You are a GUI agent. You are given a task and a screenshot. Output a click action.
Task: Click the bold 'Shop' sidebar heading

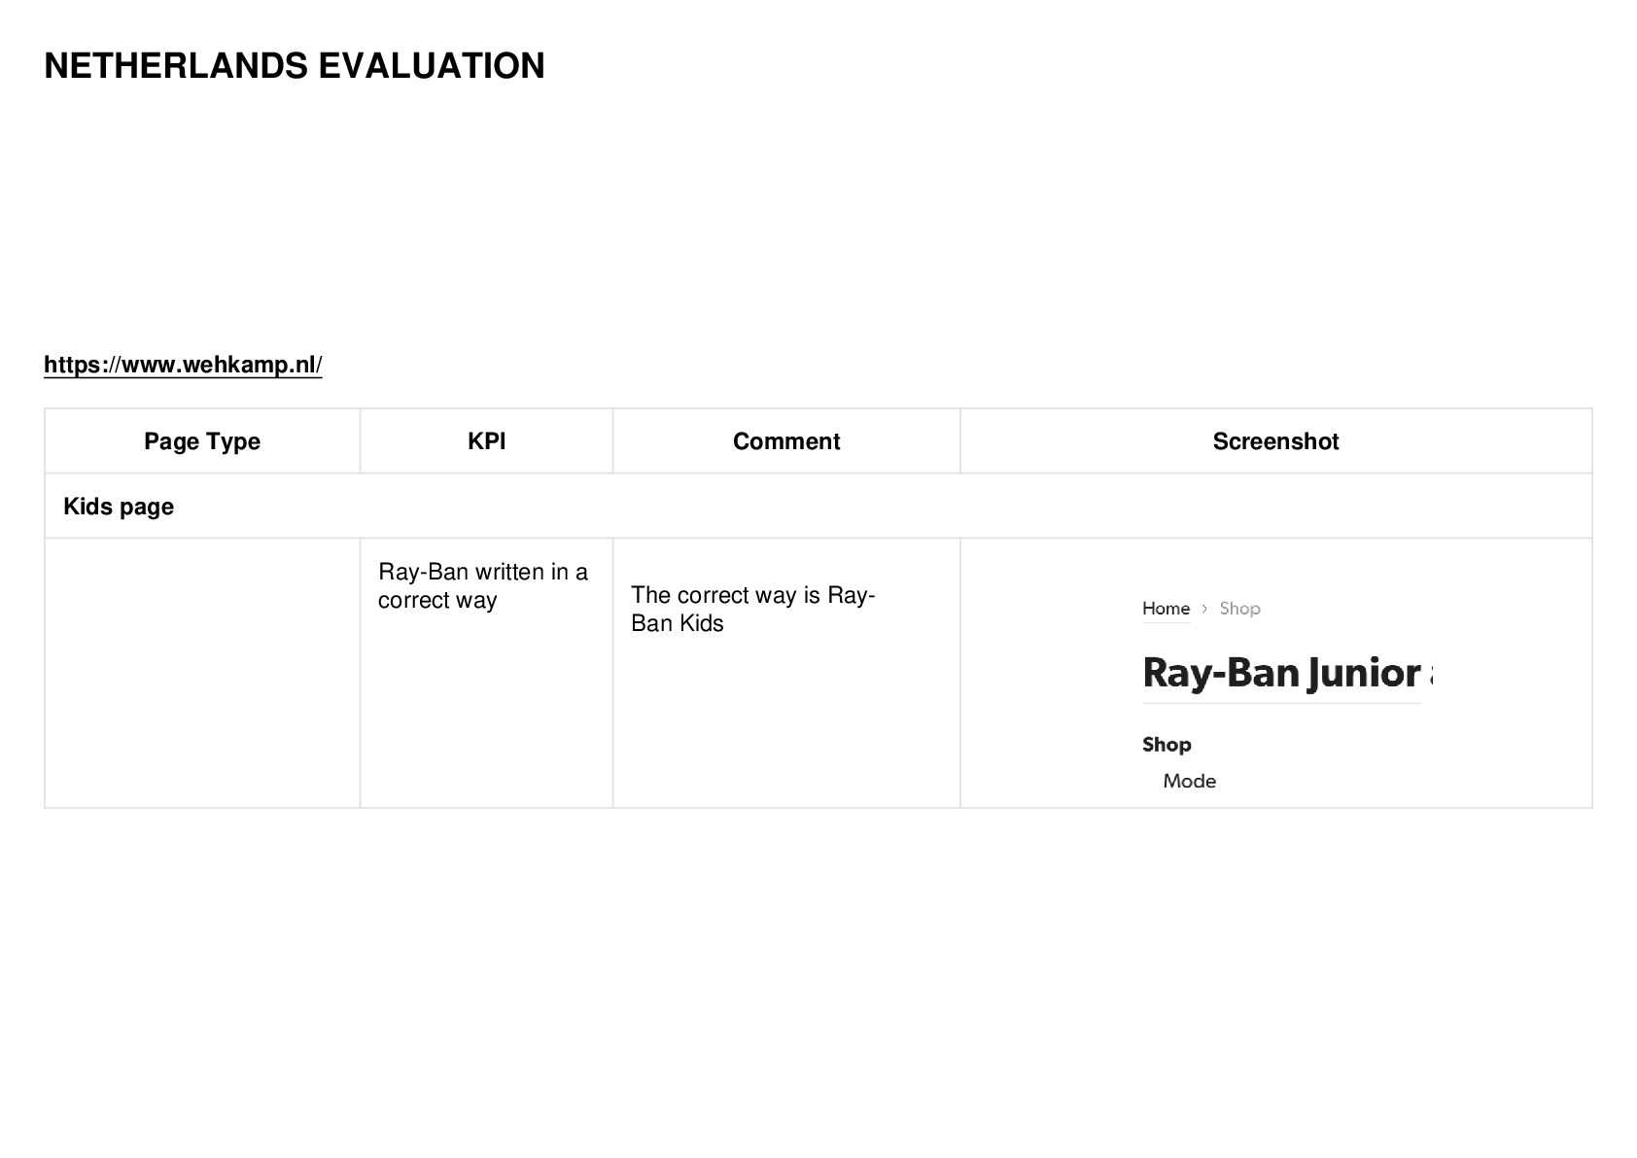(x=1167, y=745)
